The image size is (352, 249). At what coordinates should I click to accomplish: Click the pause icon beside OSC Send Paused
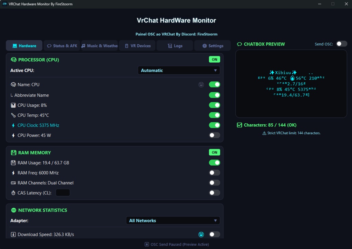tap(146, 244)
